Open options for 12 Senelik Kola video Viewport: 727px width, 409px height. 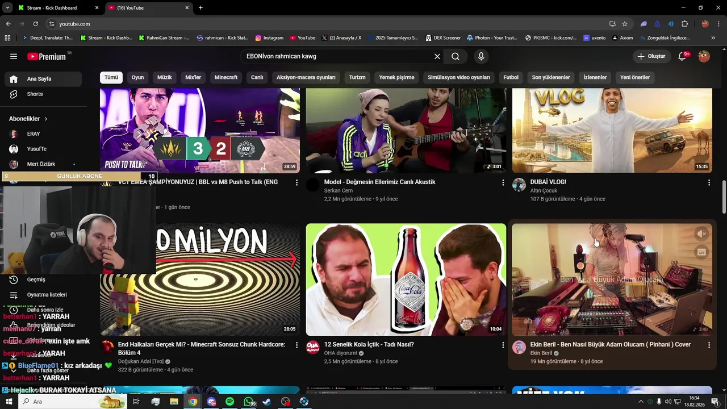(x=503, y=345)
